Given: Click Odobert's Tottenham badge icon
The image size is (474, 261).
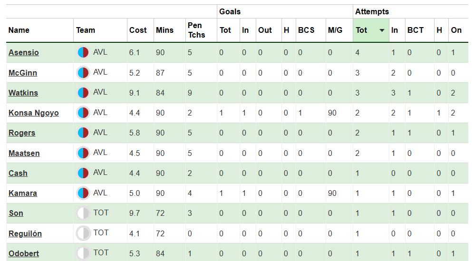Looking at the screenshot, I should (x=83, y=253).
